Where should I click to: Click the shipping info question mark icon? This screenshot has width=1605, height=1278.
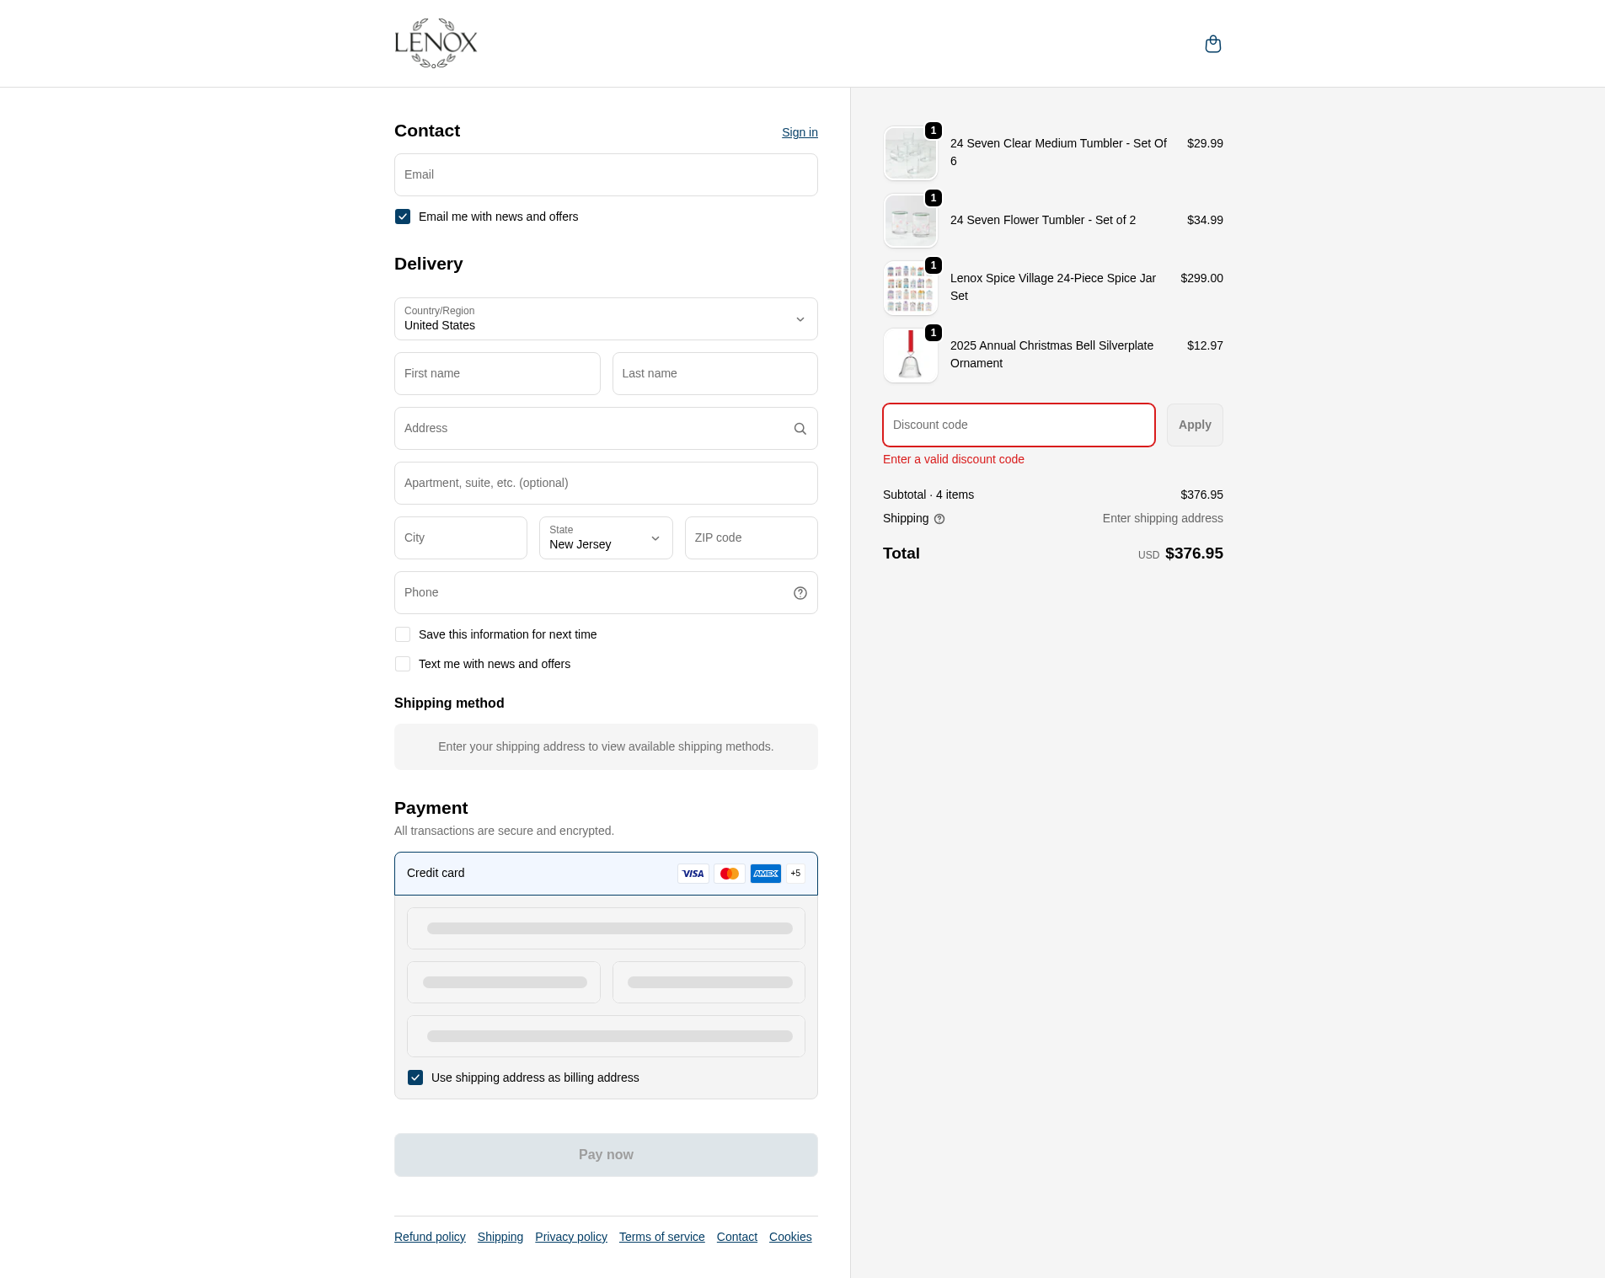(939, 519)
